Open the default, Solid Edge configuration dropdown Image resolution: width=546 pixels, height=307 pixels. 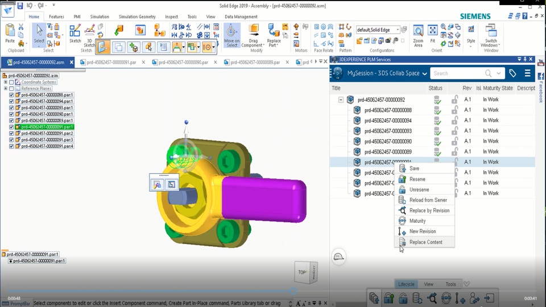(x=398, y=30)
